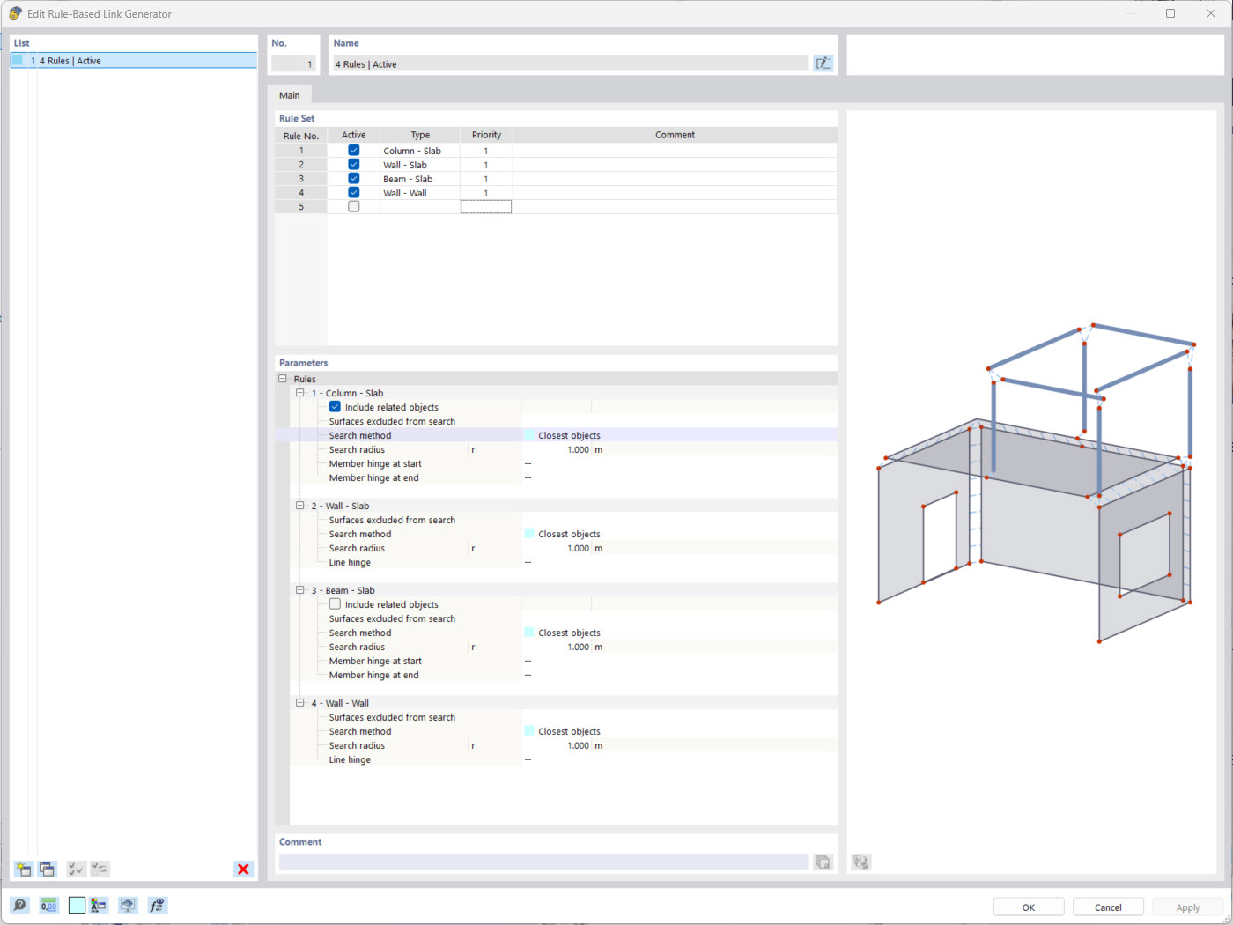Open the formula editor f(x) icon

coord(157,905)
